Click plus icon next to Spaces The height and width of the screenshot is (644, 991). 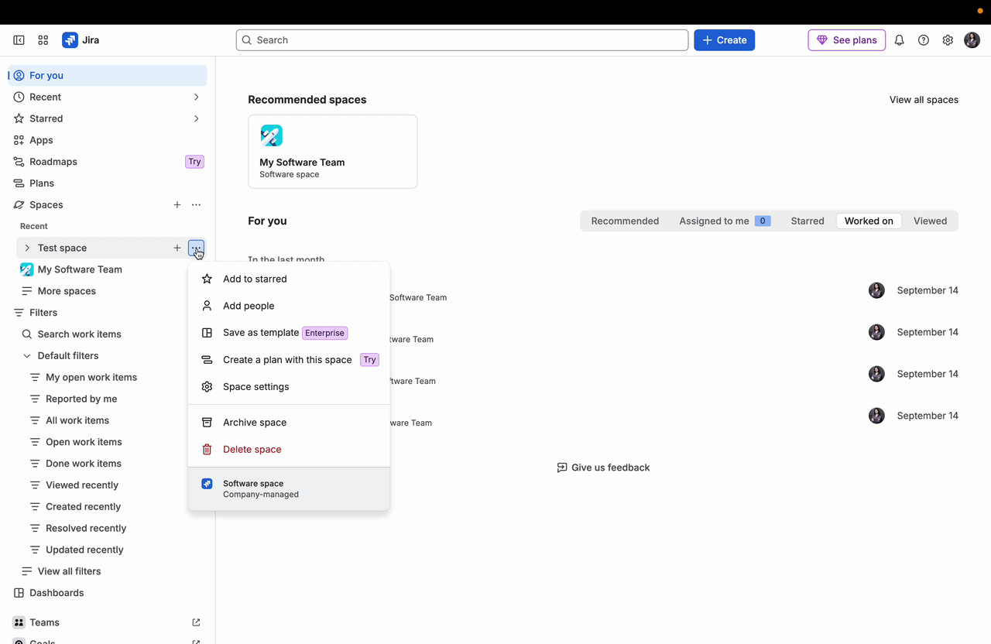[x=177, y=205]
